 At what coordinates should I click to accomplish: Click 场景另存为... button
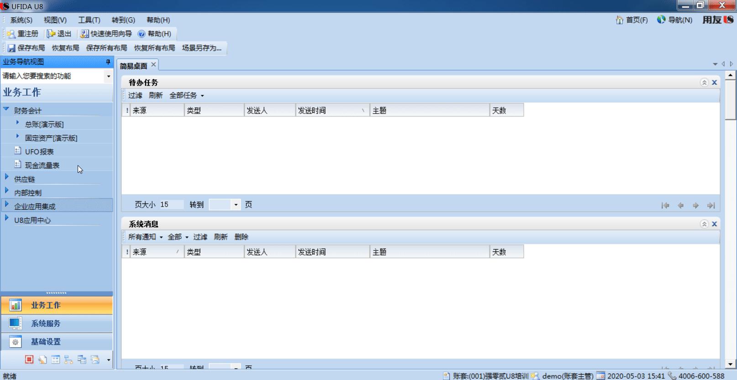201,48
